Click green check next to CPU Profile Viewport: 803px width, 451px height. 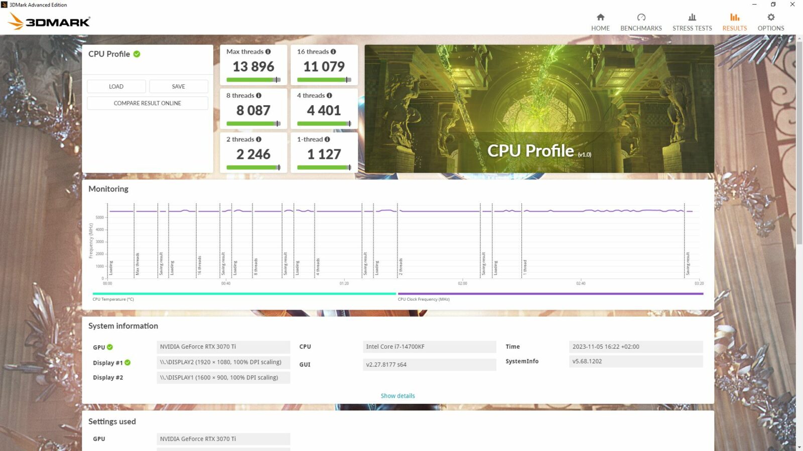[137, 54]
